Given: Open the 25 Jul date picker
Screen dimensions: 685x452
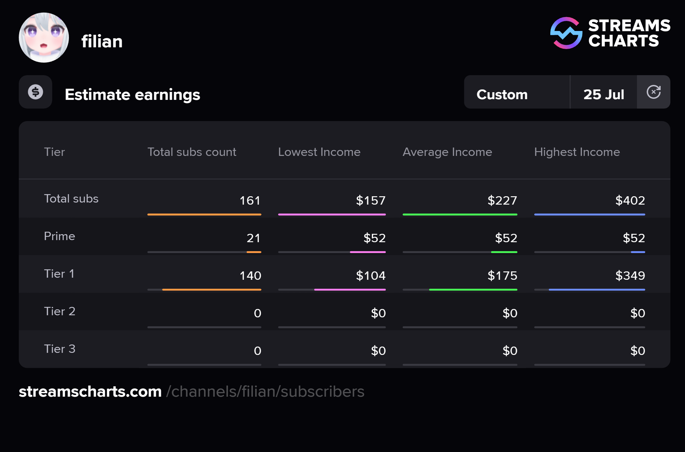Looking at the screenshot, I should 604,94.
